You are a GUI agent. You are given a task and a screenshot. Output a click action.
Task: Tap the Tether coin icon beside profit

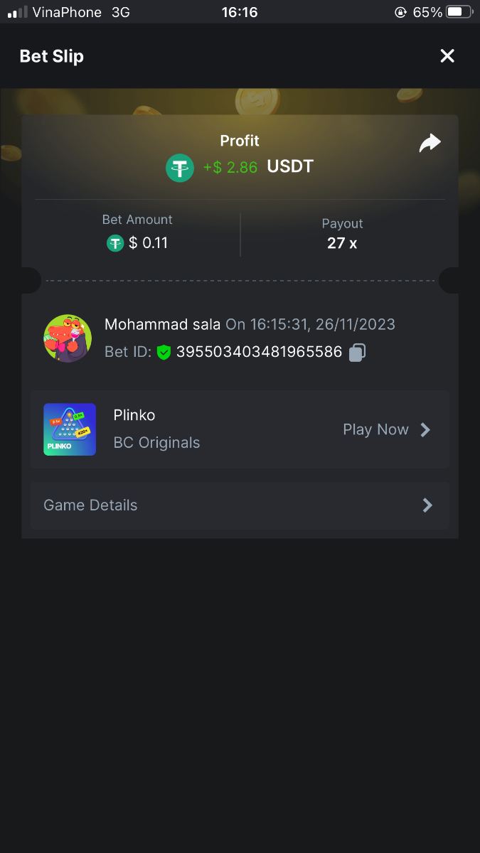pyautogui.click(x=180, y=168)
